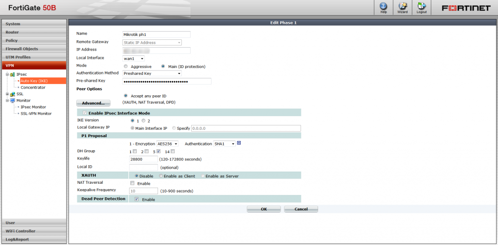Select Aggressive mode radio button
Screen dimensions: 498x245
tap(126, 67)
